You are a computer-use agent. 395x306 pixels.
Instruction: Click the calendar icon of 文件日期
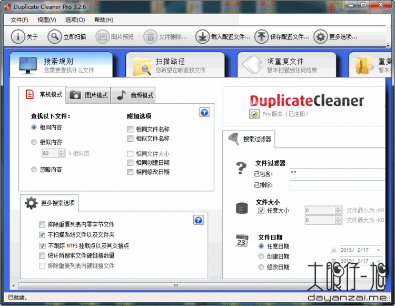point(242,240)
